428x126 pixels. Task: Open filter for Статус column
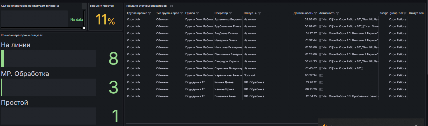click(260, 13)
